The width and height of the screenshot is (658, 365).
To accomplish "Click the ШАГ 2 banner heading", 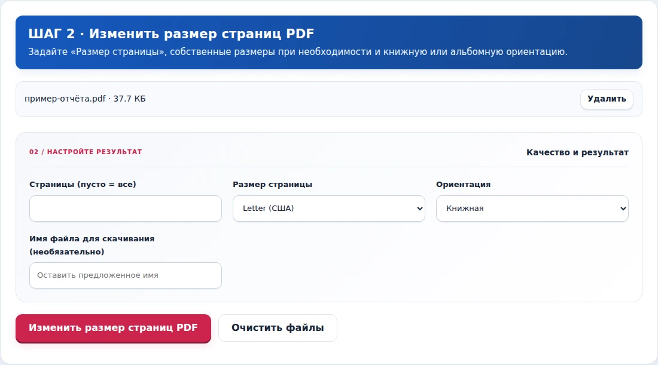I will click(x=171, y=34).
